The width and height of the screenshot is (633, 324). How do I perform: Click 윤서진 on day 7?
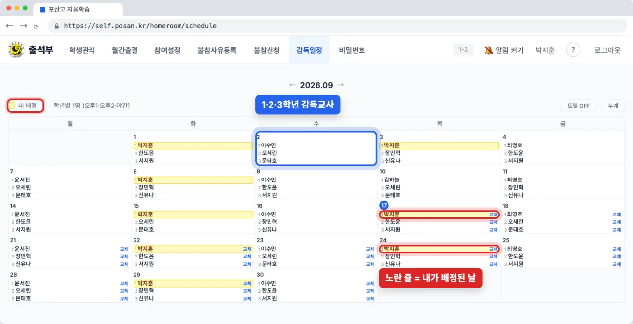click(22, 180)
